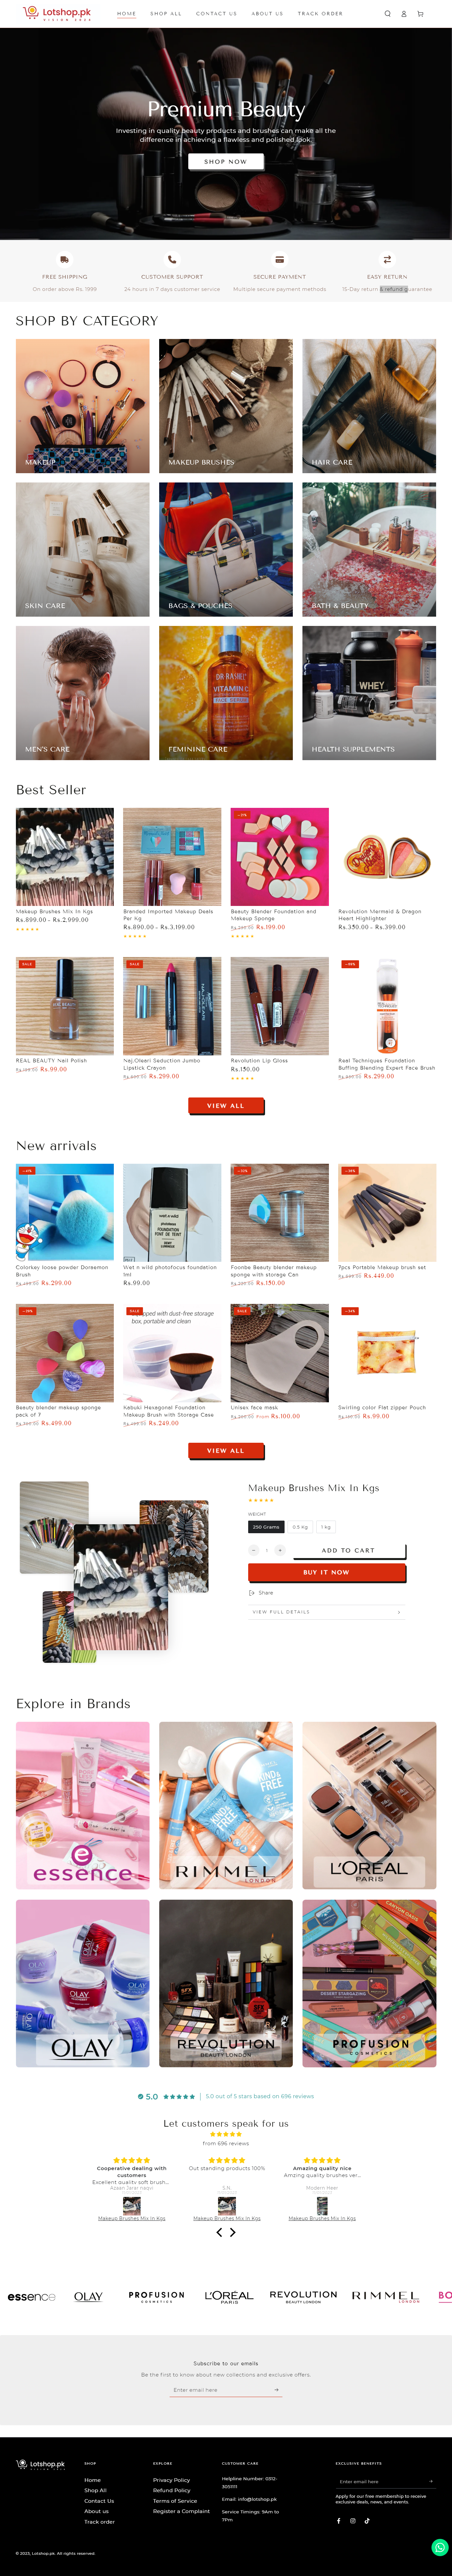The height and width of the screenshot is (2576, 452).
Task: Open the search icon in header
Action: (387, 14)
